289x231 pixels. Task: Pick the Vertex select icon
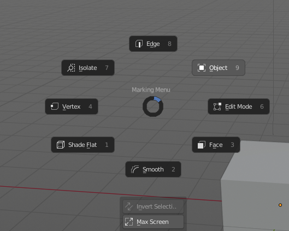click(55, 106)
